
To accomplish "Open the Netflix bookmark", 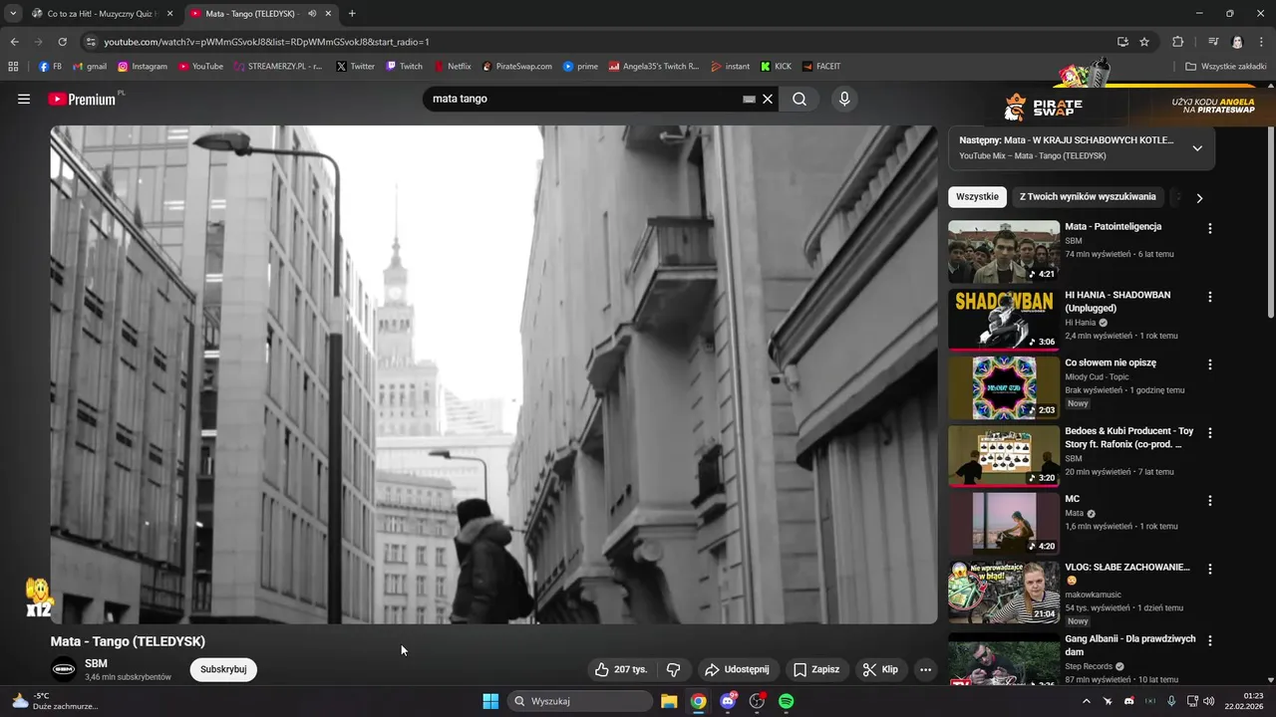I will click(x=452, y=67).
